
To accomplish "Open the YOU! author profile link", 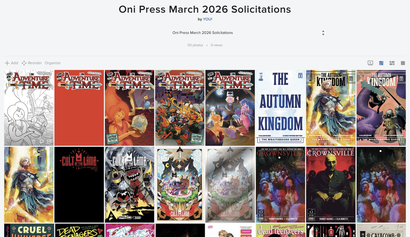I will [208, 19].
